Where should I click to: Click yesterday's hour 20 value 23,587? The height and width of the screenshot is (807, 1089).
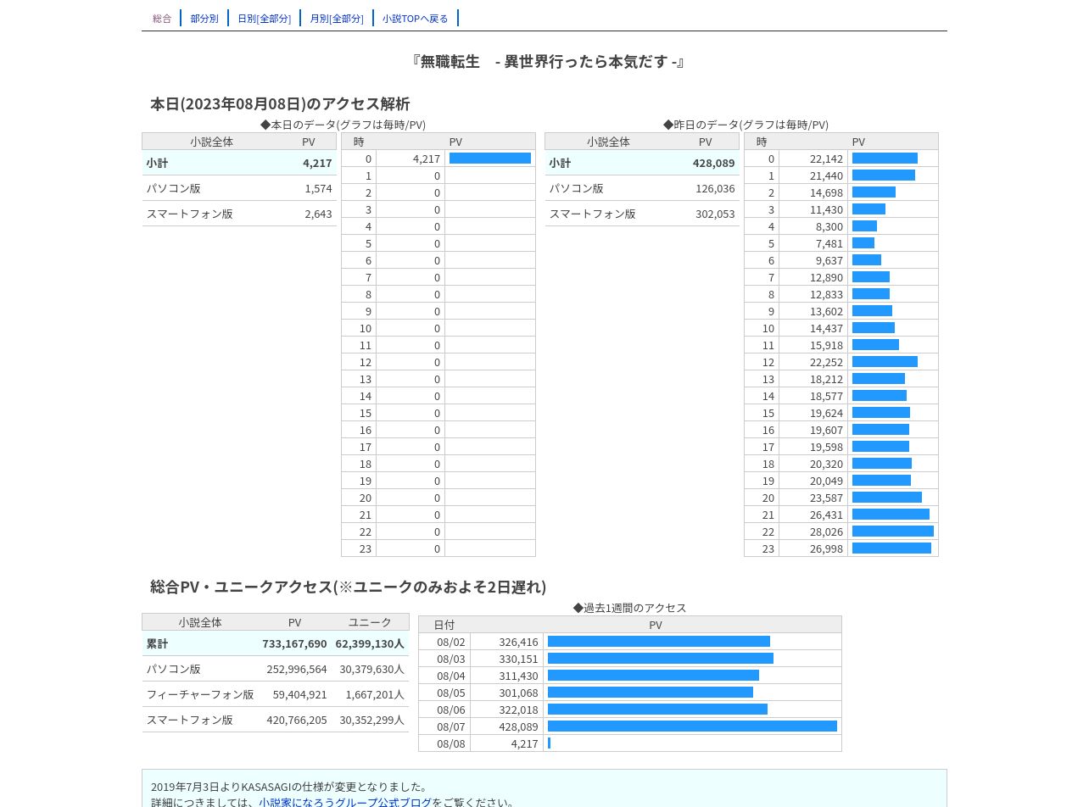click(x=826, y=498)
